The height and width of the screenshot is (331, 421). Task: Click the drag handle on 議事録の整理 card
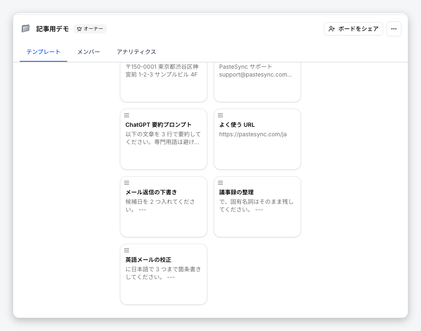click(220, 183)
